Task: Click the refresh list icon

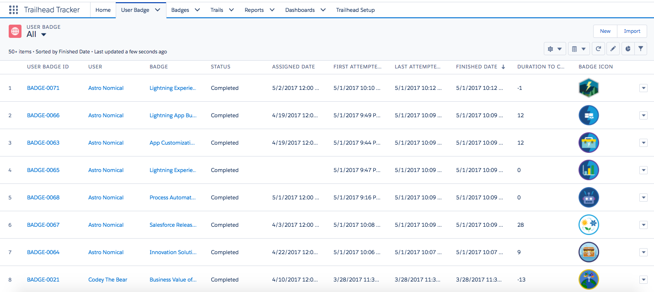Action: coord(598,49)
